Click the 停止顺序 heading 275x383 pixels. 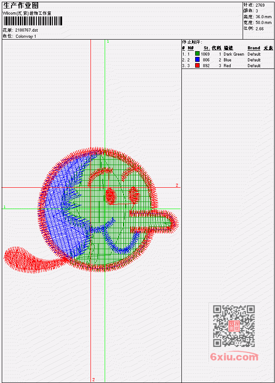(x=192, y=42)
